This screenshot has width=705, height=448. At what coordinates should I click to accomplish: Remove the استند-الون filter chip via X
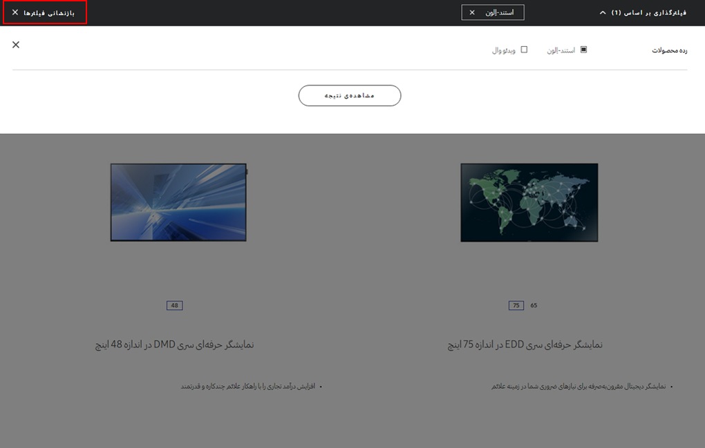[x=472, y=12]
